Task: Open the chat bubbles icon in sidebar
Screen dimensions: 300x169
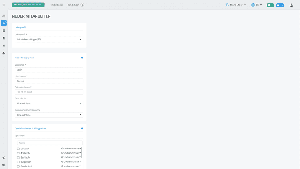Action: [4, 165]
